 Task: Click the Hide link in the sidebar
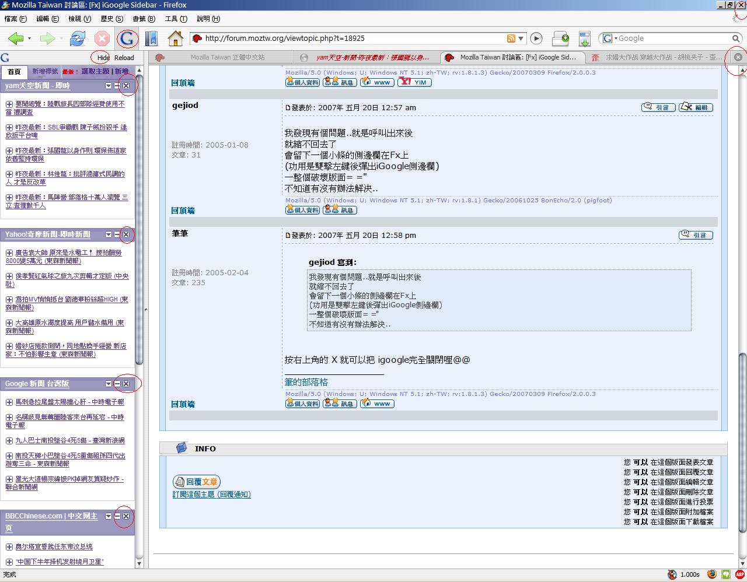103,58
